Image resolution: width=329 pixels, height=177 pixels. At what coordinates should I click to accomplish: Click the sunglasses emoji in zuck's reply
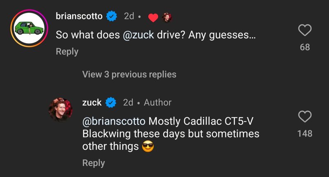pyautogui.click(x=148, y=146)
